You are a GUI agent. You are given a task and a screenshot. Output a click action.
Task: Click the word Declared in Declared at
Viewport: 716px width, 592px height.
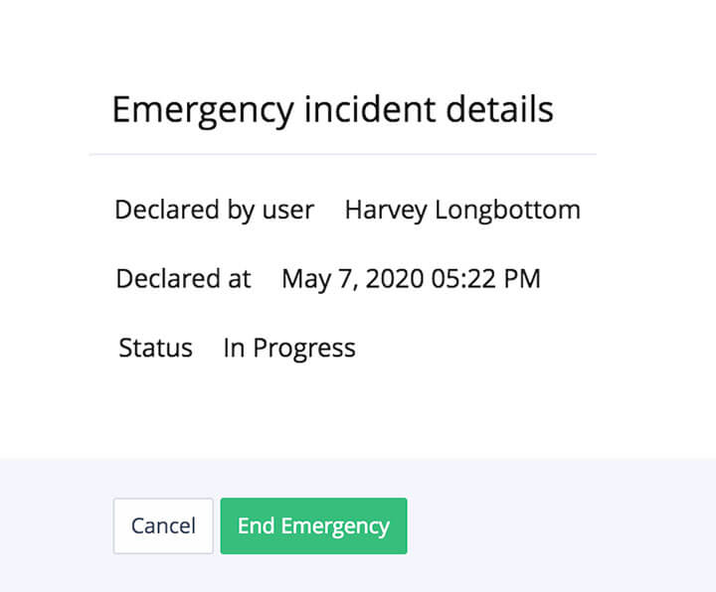(x=161, y=279)
